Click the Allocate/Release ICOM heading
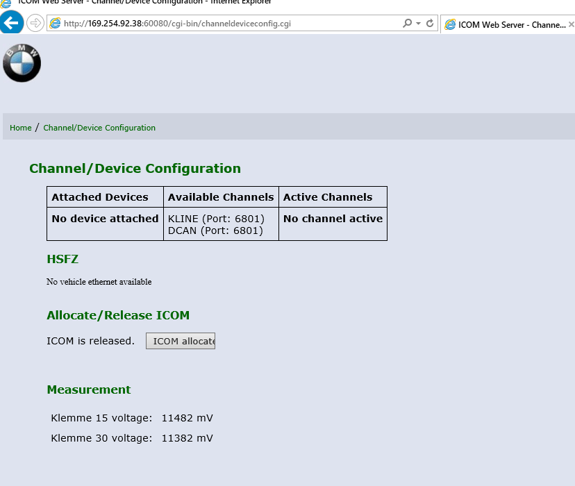 click(118, 315)
